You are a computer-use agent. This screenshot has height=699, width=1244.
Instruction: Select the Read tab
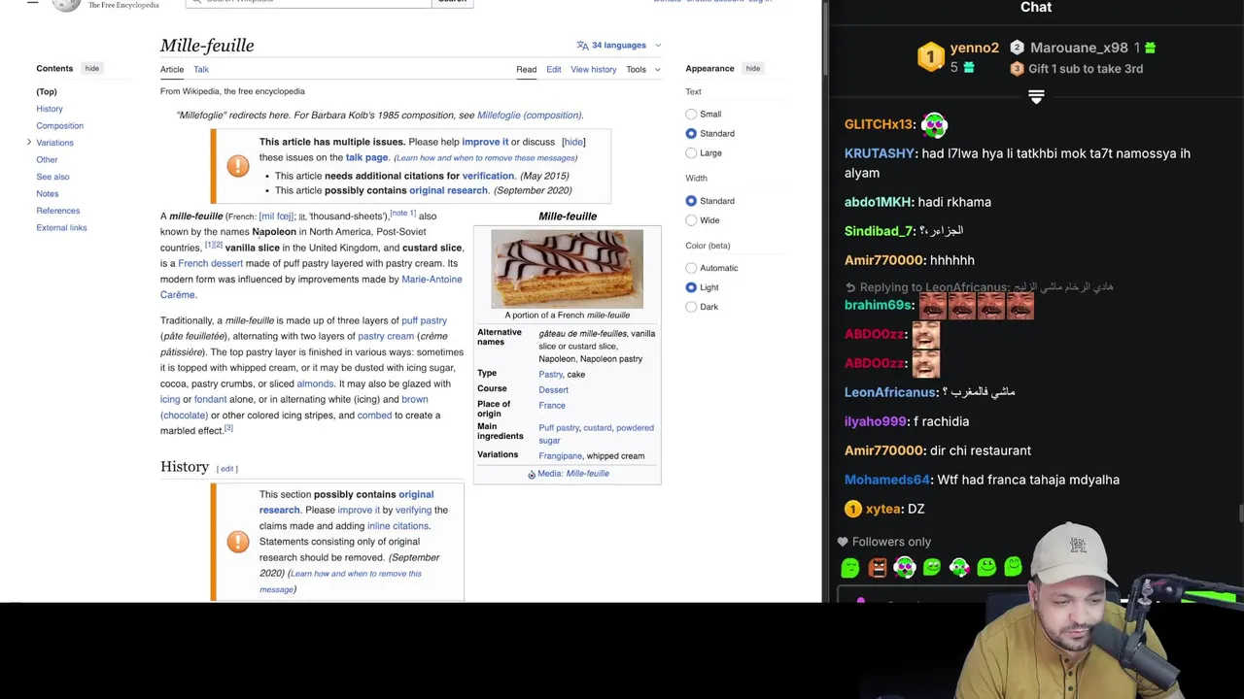point(526,69)
